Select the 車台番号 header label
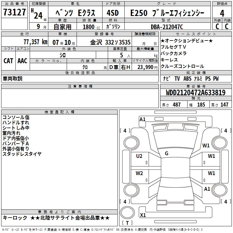 pos(196,86)
